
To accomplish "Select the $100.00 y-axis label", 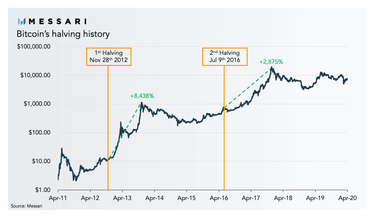I will click(x=39, y=133).
